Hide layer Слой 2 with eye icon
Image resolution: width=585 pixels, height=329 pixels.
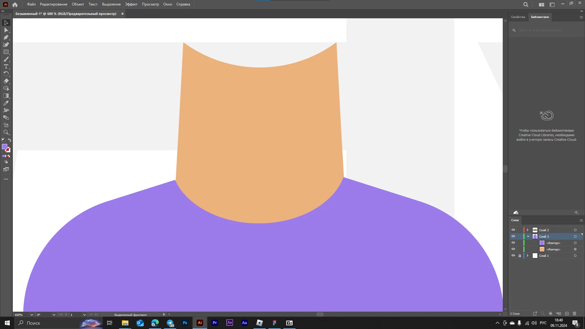click(x=513, y=230)
